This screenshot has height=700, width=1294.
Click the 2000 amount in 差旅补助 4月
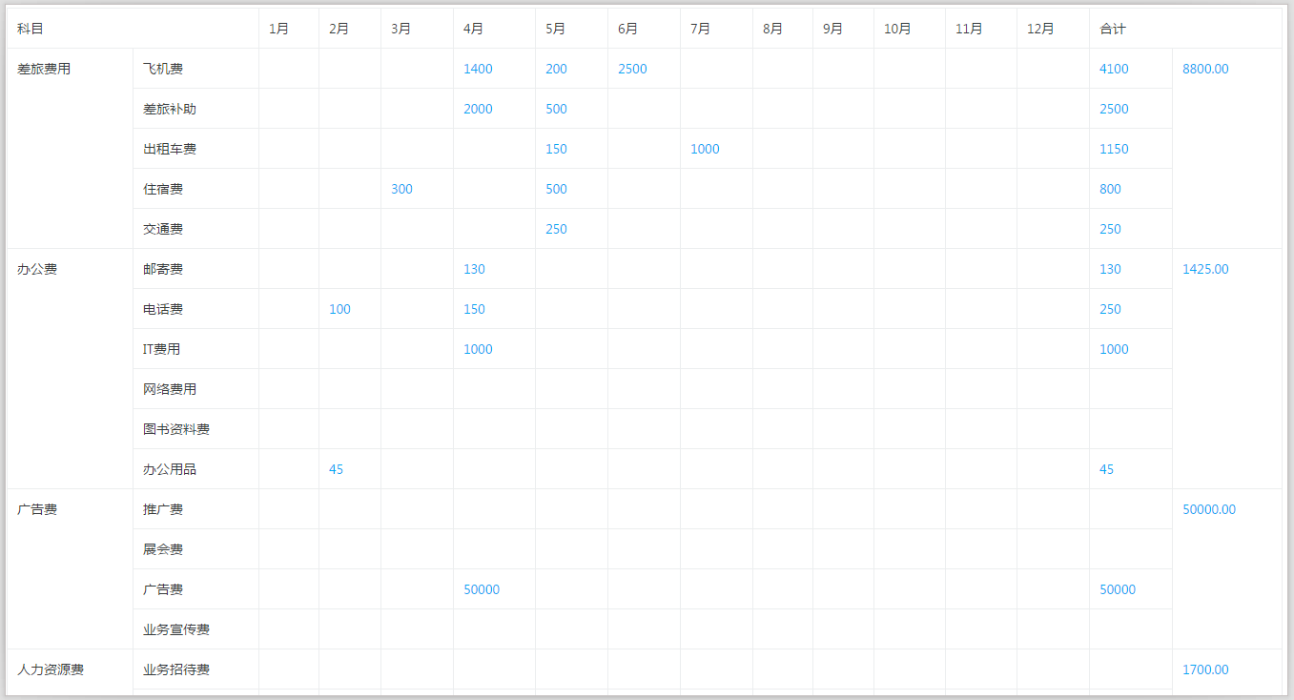pos(478,109)
